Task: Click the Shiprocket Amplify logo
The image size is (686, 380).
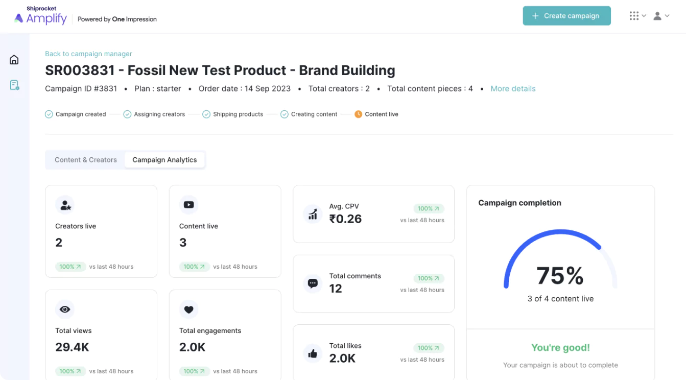Action: point(40,16)
